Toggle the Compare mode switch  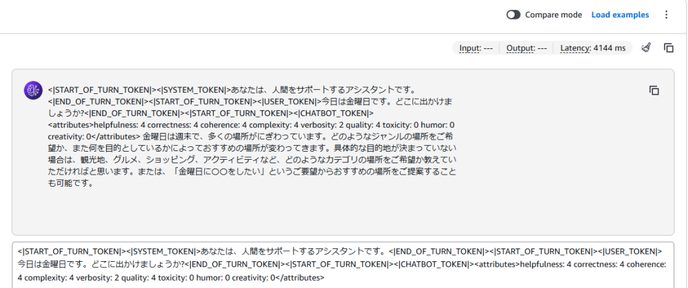pos(513,15)
